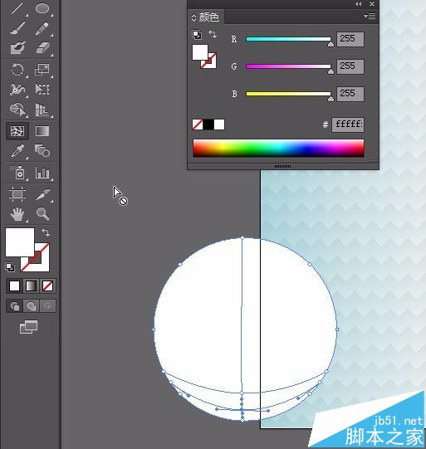Viewport: 426px width, 449px height.
Task: Set paint type to None
Action: point(47,286)
